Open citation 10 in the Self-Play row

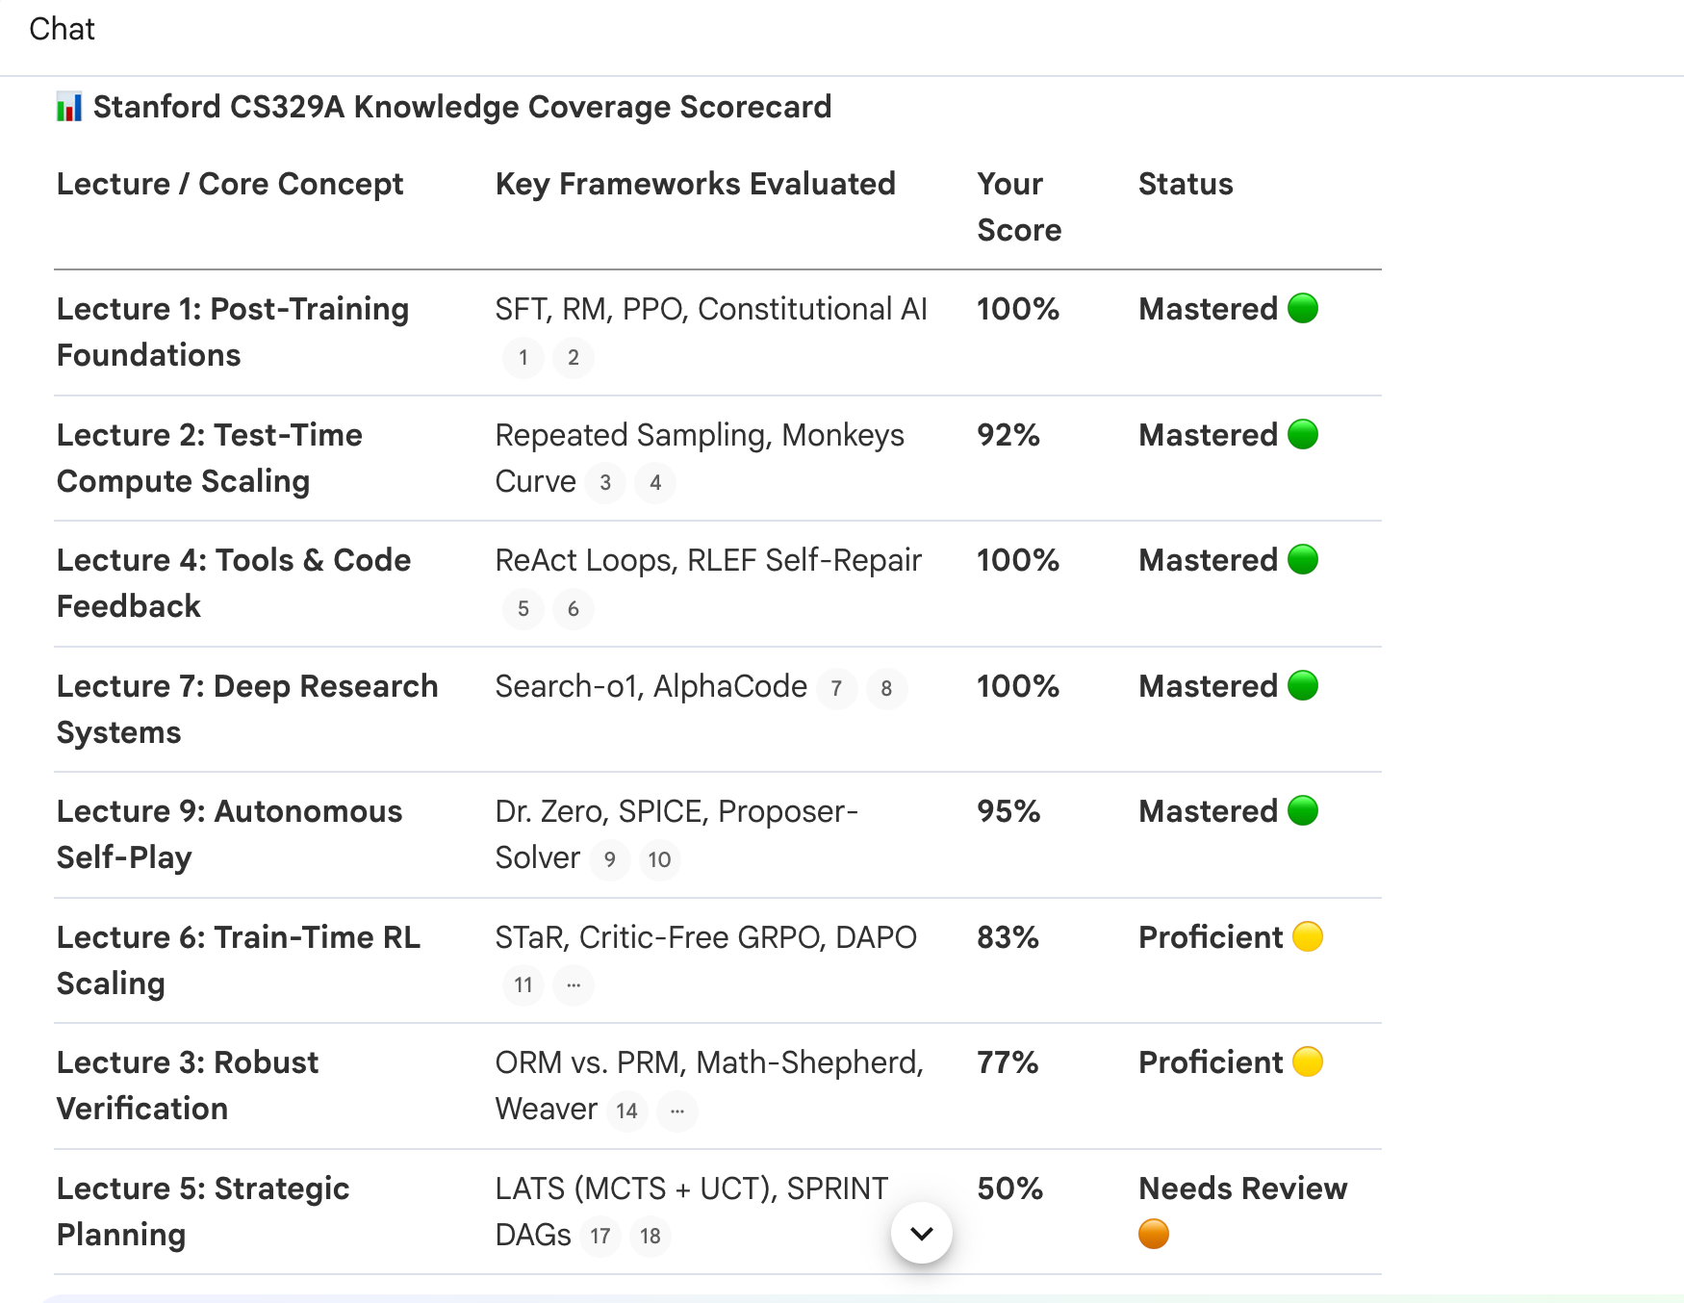click(x=660, y=860)
